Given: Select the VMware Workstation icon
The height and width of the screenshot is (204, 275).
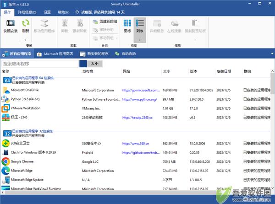Looking at the screenshot, I should click(5, 108).
